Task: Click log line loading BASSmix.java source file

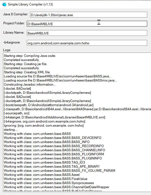Action: [60, 80]
